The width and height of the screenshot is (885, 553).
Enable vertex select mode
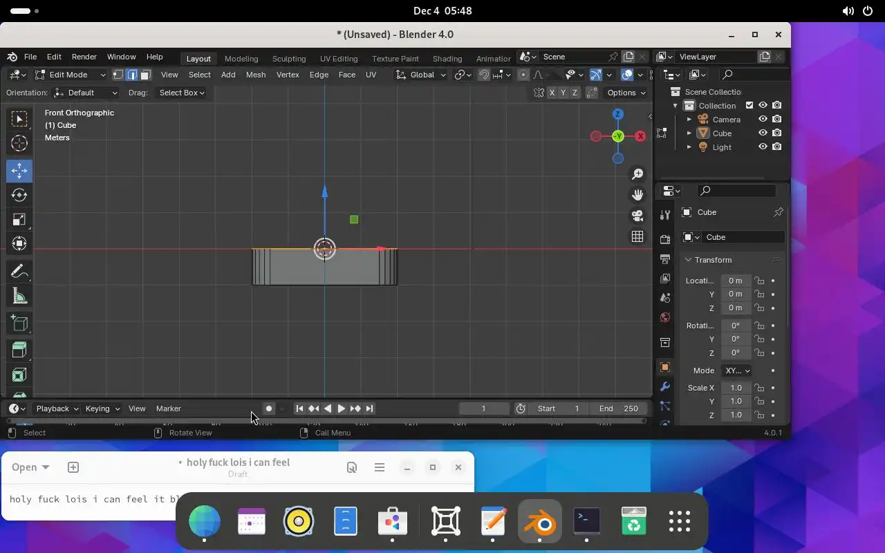point(118,75)
